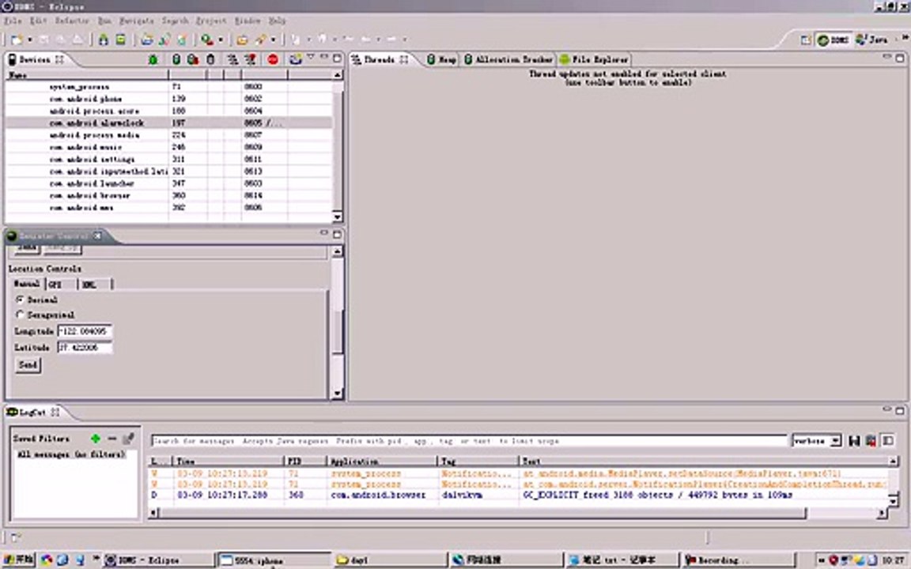Remove selected LogCat filter with minus icon
Screen dimensions: 911x569
(112, 439)
